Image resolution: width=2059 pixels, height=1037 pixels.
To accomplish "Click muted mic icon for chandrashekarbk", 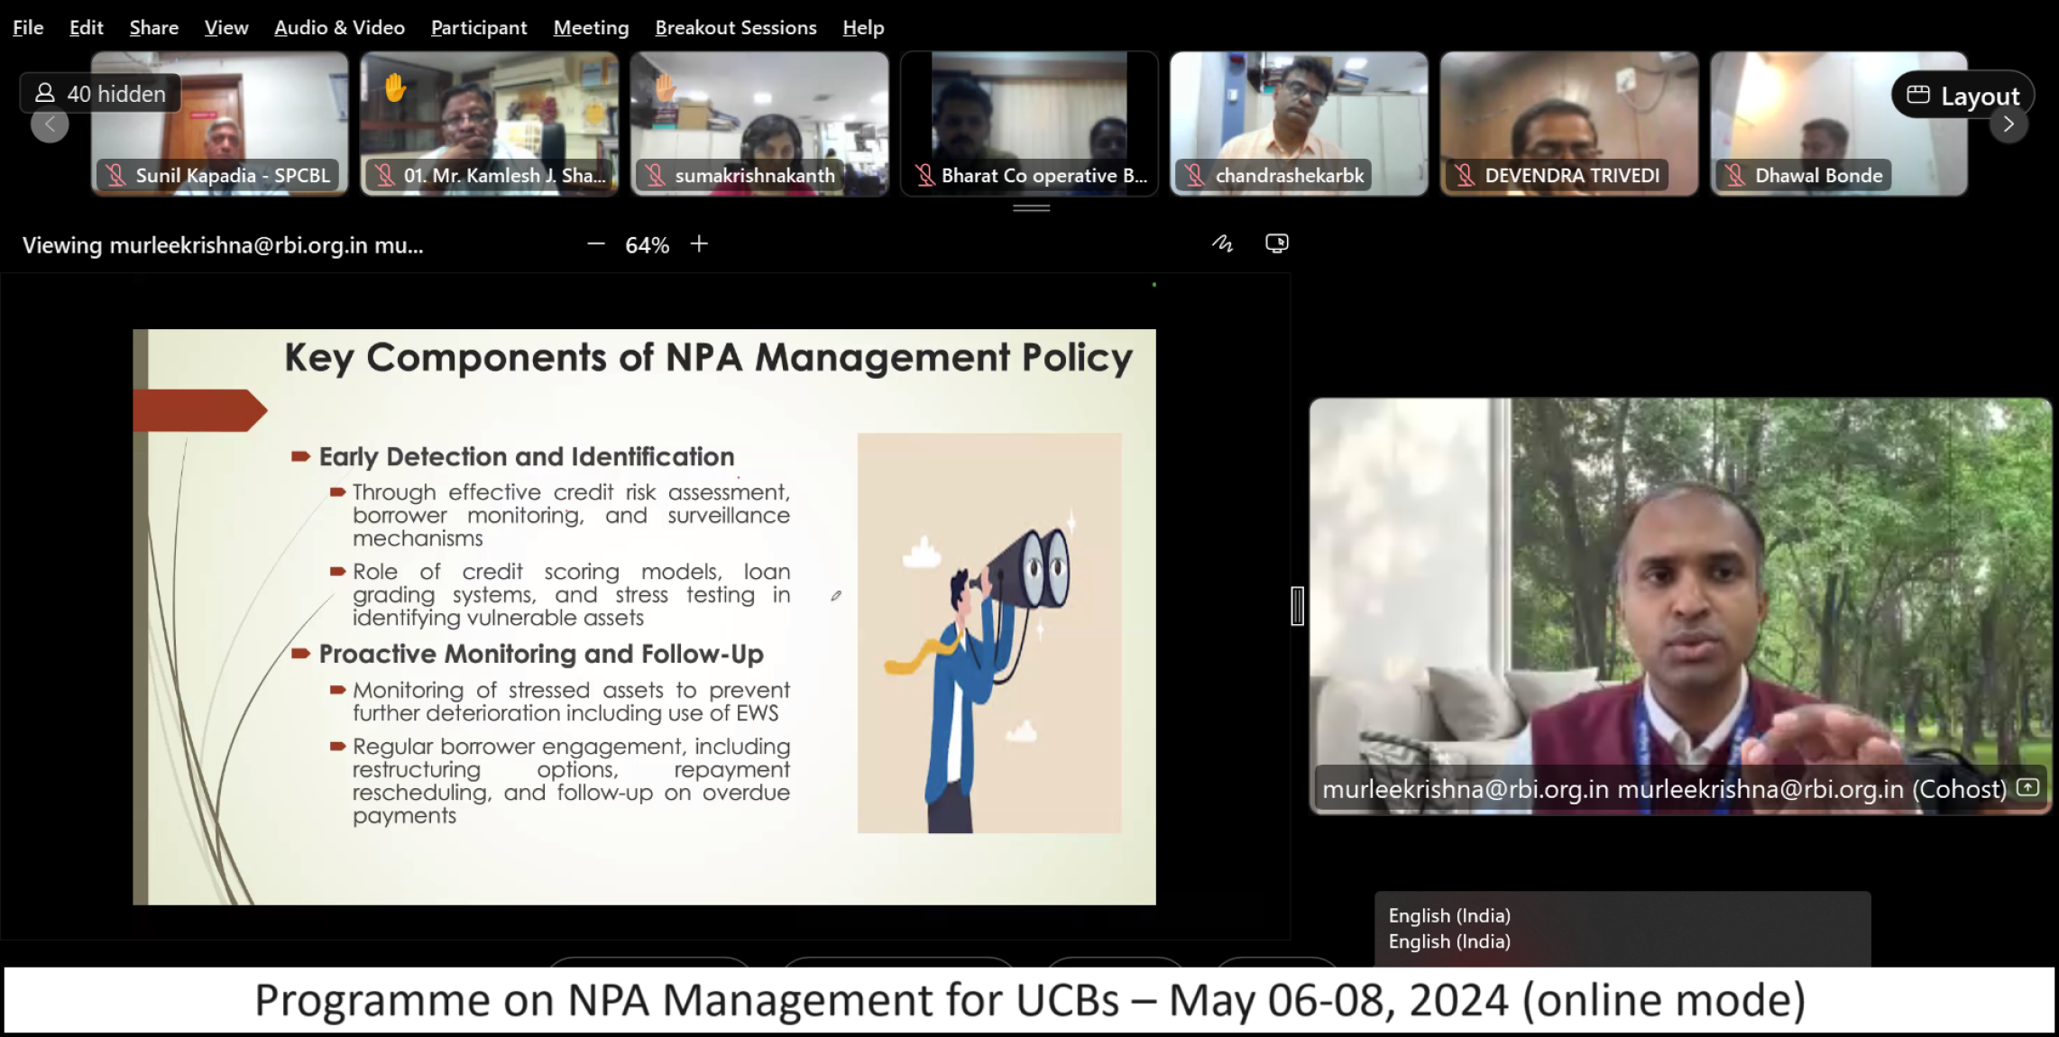I will coord(1195,175).
